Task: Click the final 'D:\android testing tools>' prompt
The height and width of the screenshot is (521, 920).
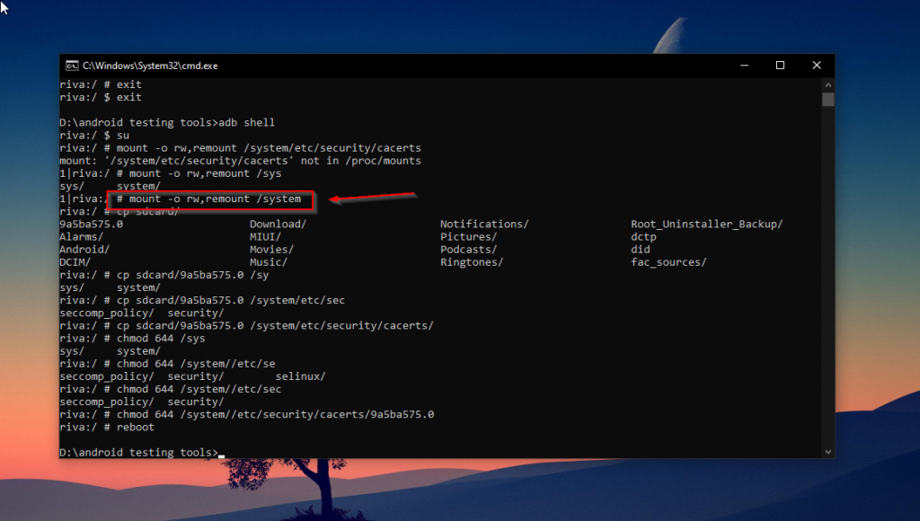Action: click(x=138, y=453)
